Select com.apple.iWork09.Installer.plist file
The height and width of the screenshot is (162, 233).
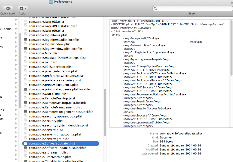(x=53, y=26)
